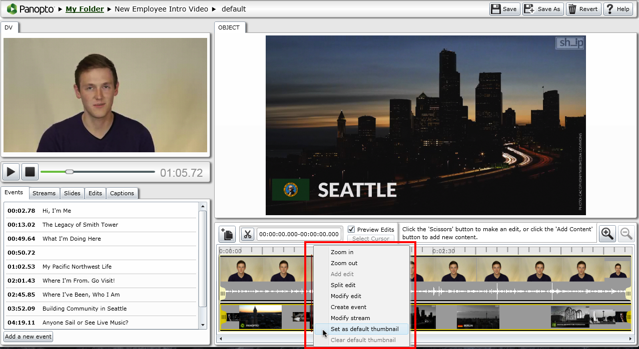Switch to the Edits tab
This screenshot has height=349, width=639.
(95, 193)
